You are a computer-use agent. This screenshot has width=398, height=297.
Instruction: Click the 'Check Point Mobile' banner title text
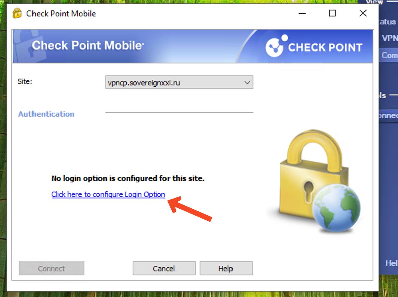click(x=88, y=45)
